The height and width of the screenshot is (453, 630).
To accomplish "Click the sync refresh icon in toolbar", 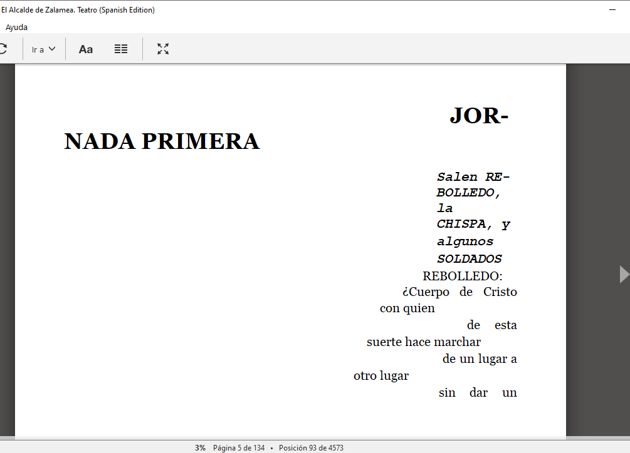I will [3, 49].
